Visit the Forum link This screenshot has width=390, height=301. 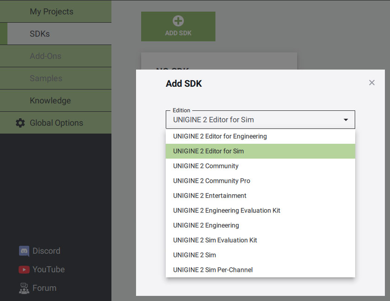coord(38,288)
